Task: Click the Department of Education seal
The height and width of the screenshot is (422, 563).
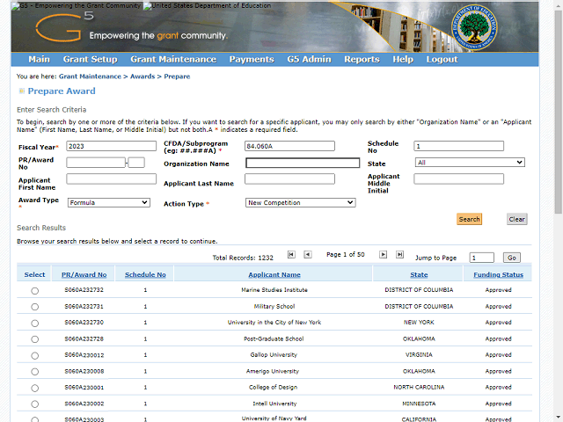Action: [472, 28]
